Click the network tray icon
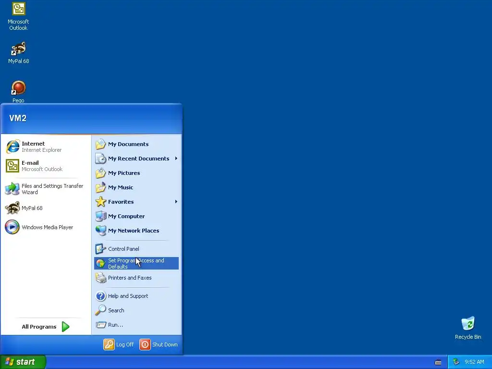The height and width of the screenshot is (369, 492). [x=456, y=362]
